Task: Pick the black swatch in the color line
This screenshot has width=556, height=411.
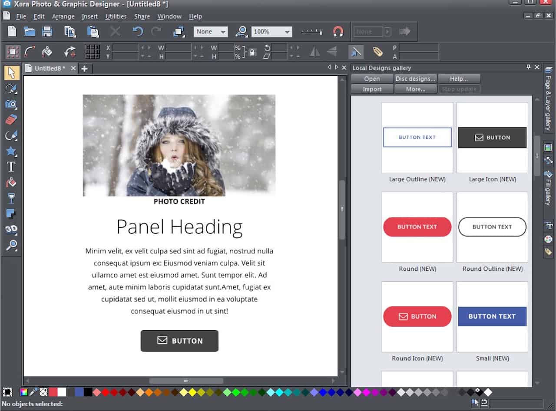Action: pyautogui.click(x=88, y=392)
